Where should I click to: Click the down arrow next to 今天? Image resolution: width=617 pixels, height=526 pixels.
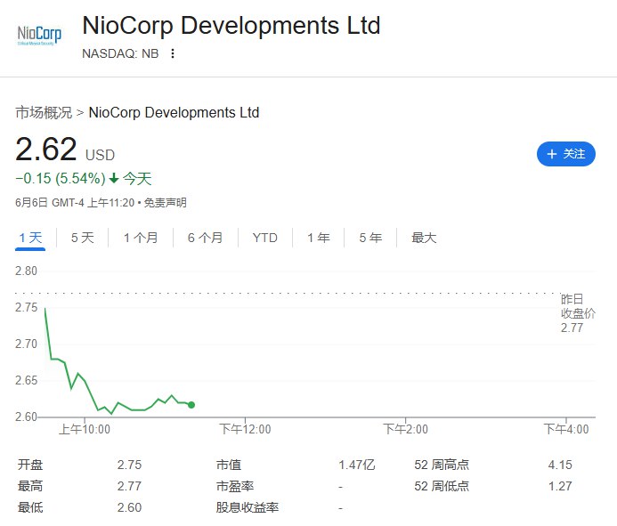pyautogui.click(x=114, y=179)
